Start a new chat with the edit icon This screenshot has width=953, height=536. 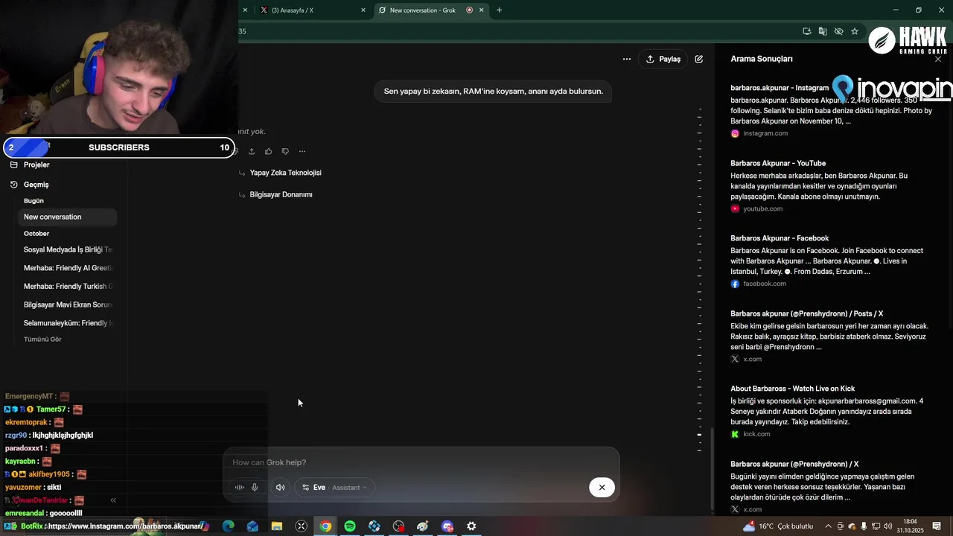click(699, 59)
